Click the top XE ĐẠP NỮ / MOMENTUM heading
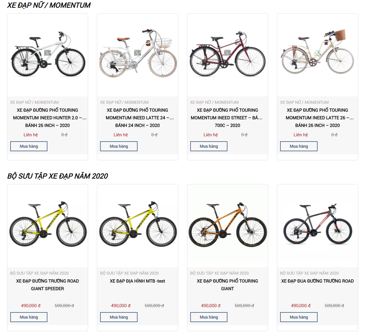This screenshot has width=365, height=335. coord(49,5)
